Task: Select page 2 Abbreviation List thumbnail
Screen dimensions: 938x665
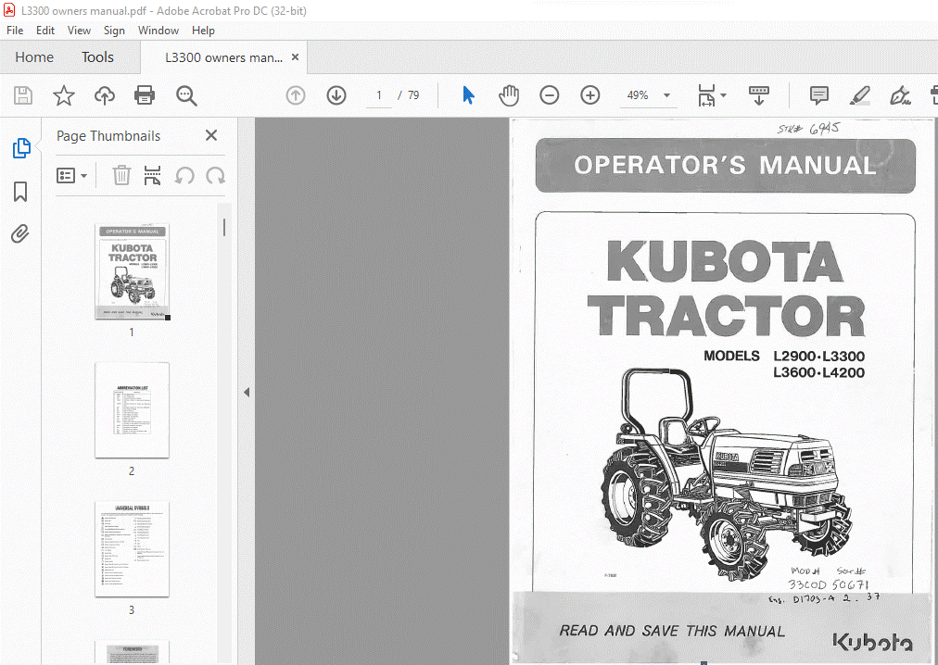Action: pos(133,410)
